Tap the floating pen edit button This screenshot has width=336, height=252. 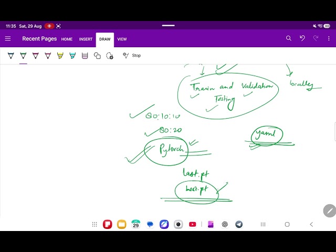[x=330, y=211]
